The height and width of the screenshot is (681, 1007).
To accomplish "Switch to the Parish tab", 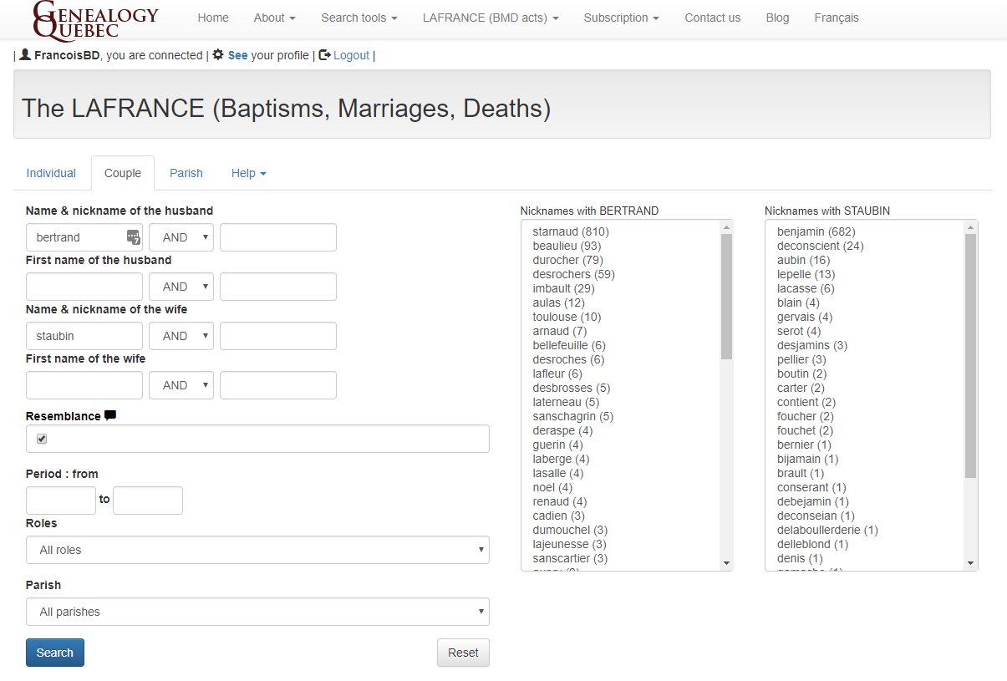I will (186, 173).
